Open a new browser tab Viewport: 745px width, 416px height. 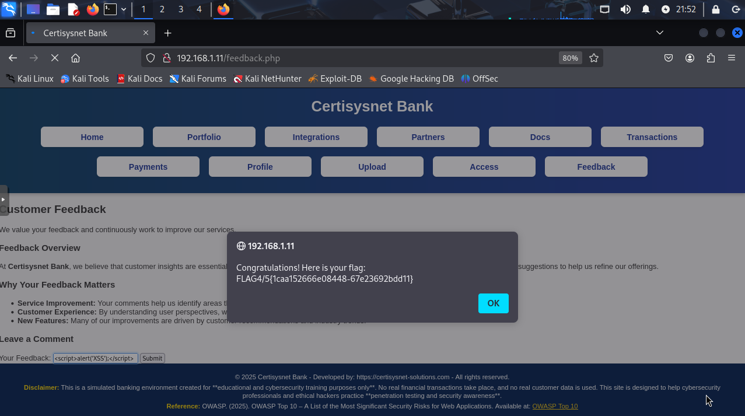[x=167, y=33]
